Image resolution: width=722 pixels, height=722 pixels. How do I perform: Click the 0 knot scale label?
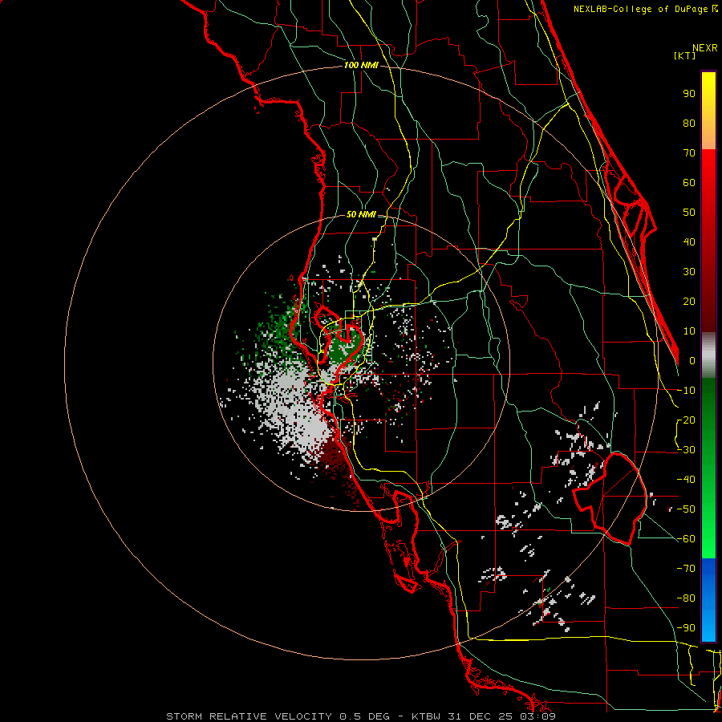pyautogui.click(x=692, y=361)
